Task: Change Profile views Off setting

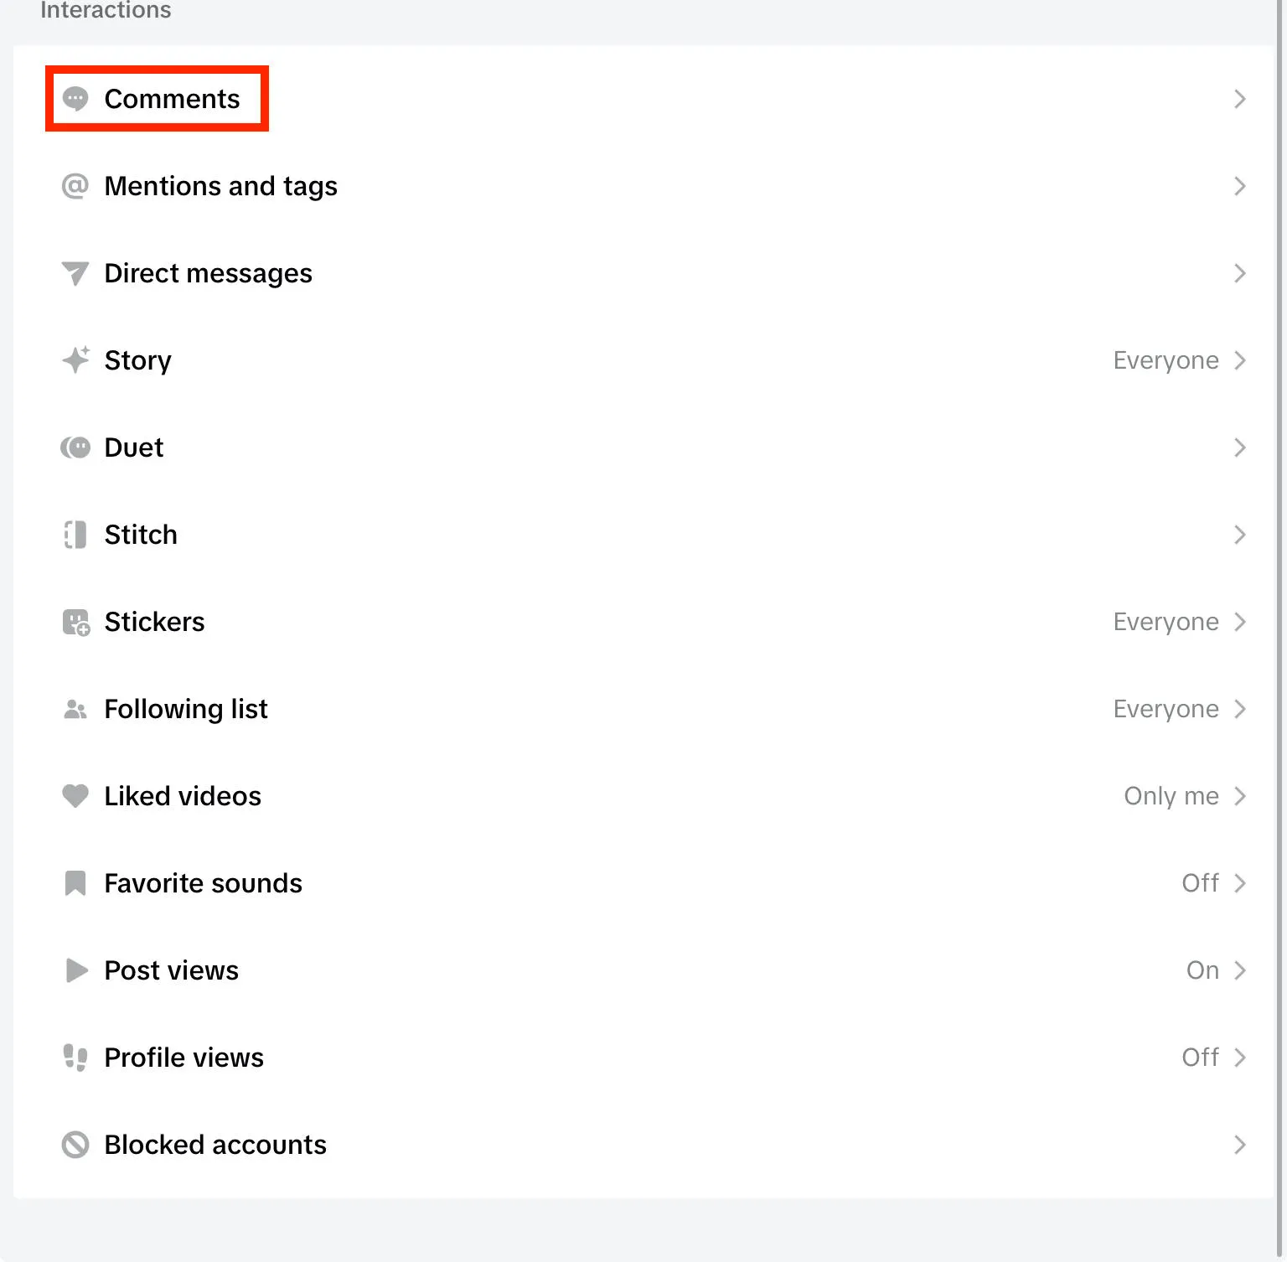Action: click(1201, 1058)
